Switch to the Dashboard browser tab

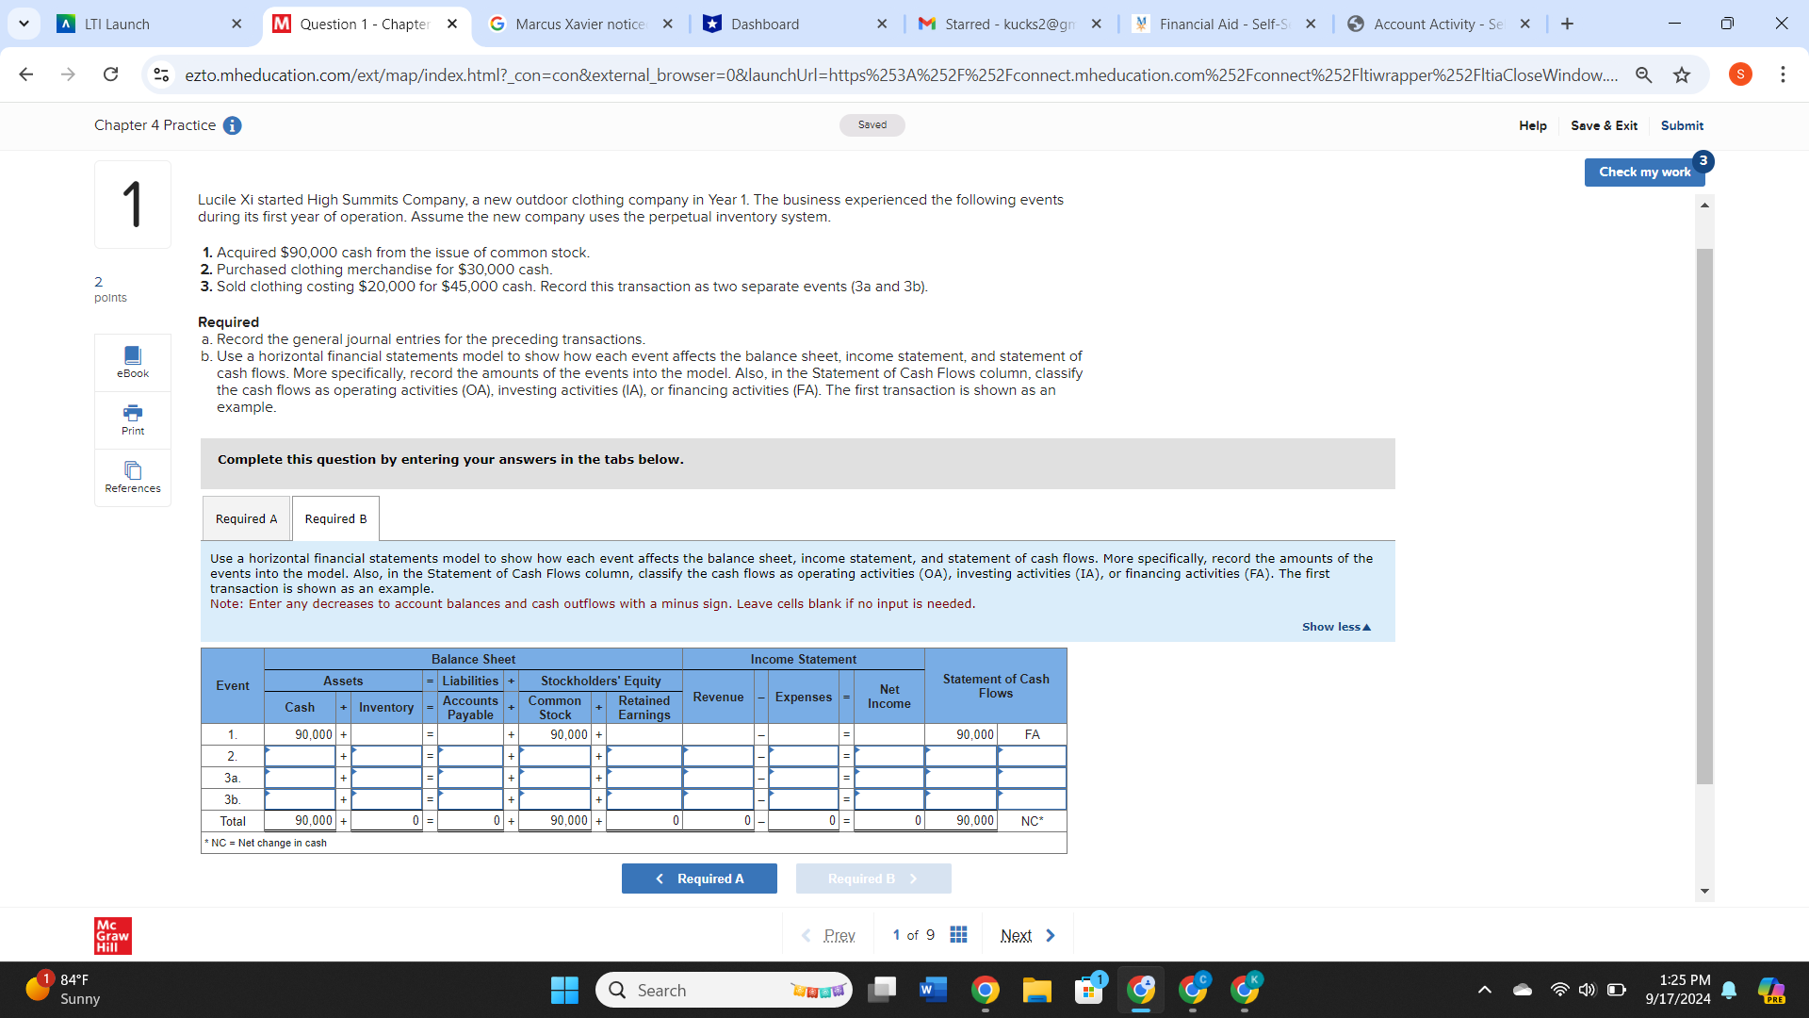(765, 25)
